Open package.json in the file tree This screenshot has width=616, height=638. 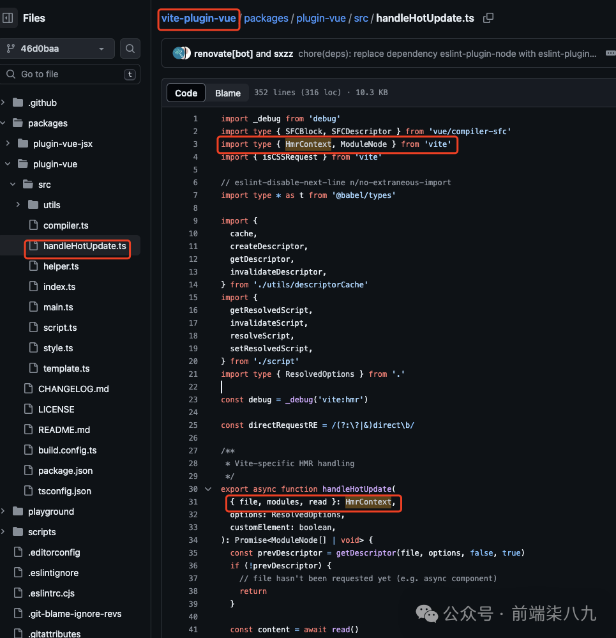click(x=66, y=471)
